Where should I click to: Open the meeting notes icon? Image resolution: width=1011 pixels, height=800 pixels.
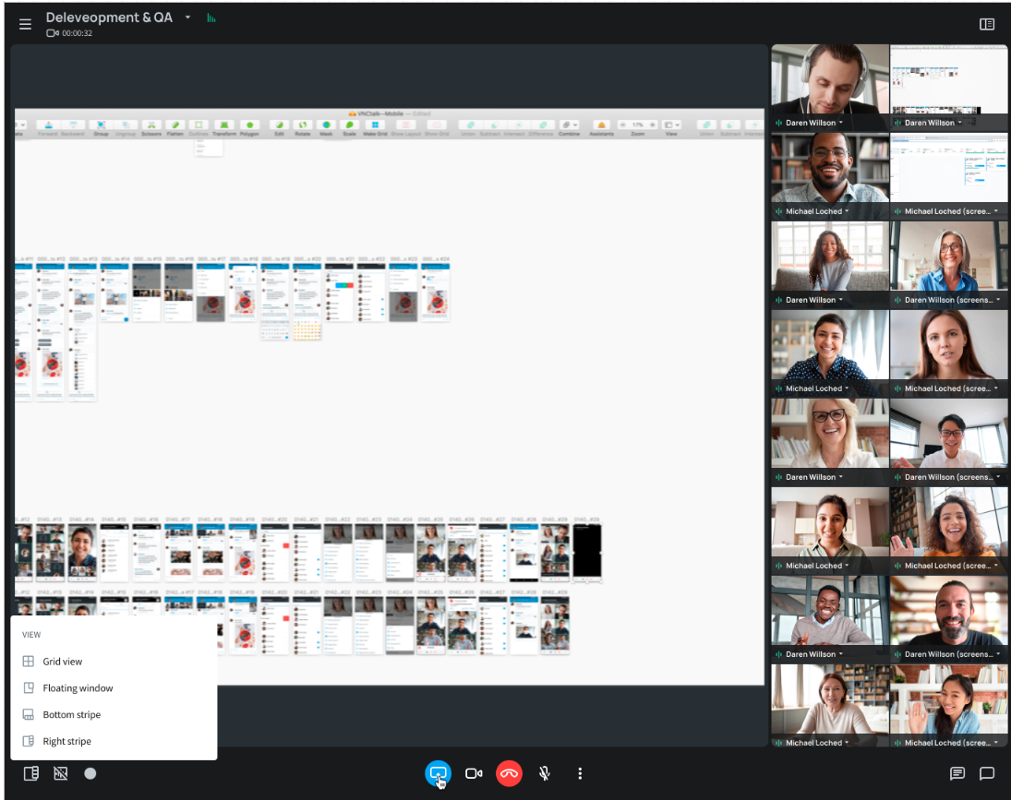pos(957,773)
